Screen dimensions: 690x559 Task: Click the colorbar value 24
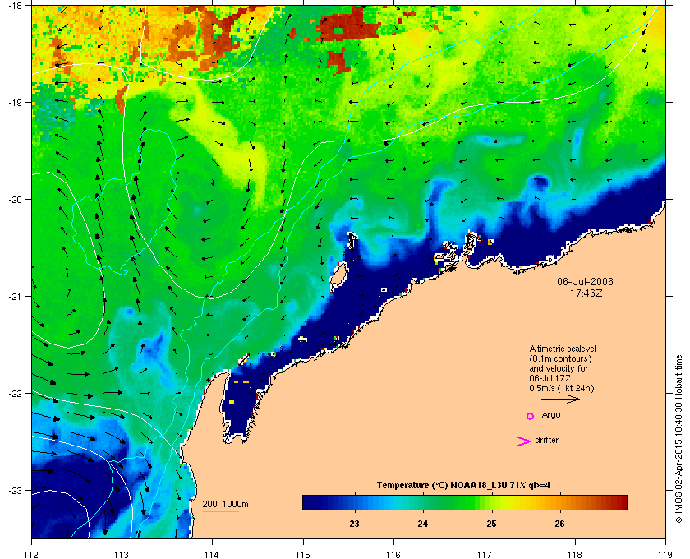422,524
